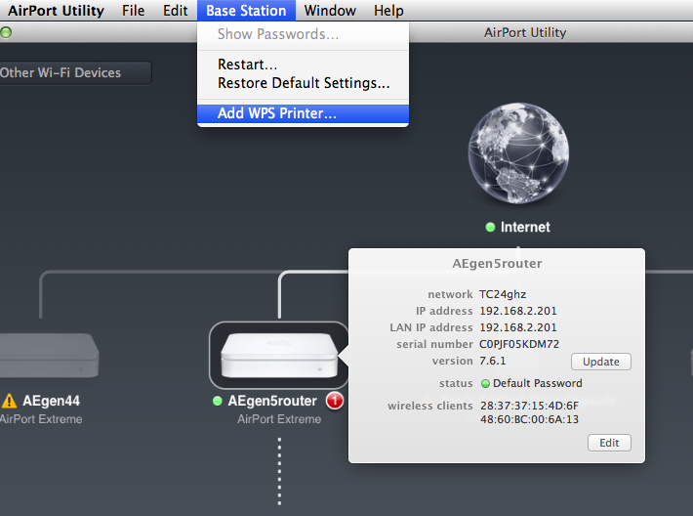Click the Internet label
Image resolution: width=693 pixels, height=516 pixels.
pos(525,227)
